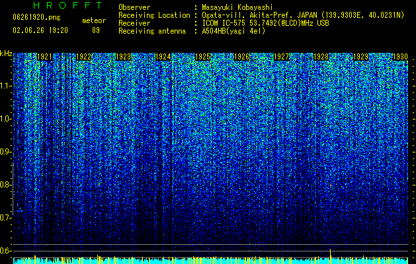
Task: Click the 1929 time marker
Action: pyautogui.click(x=361, y=57)
